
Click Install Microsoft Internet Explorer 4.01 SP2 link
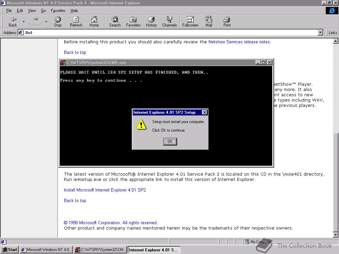pyautogui.click(x=105, y=190)
